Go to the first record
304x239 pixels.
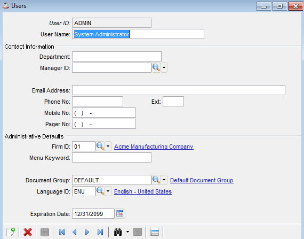62,232
